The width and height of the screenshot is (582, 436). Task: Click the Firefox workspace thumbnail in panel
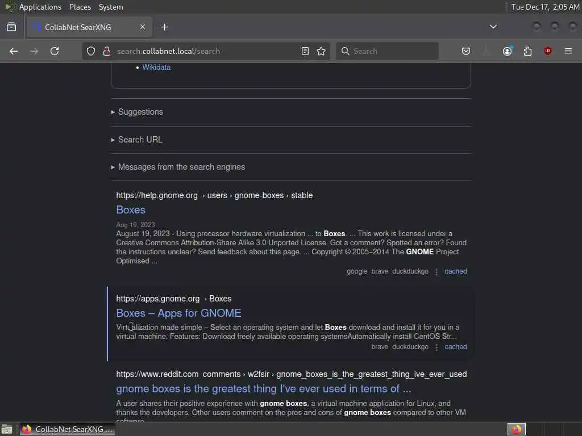click(517, 429)
